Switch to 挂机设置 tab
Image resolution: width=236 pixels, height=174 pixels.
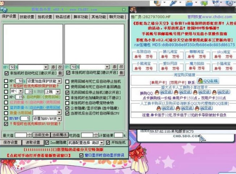45,17
